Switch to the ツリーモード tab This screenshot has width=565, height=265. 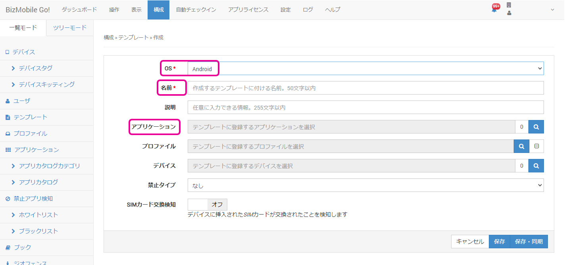coord(70,28)
